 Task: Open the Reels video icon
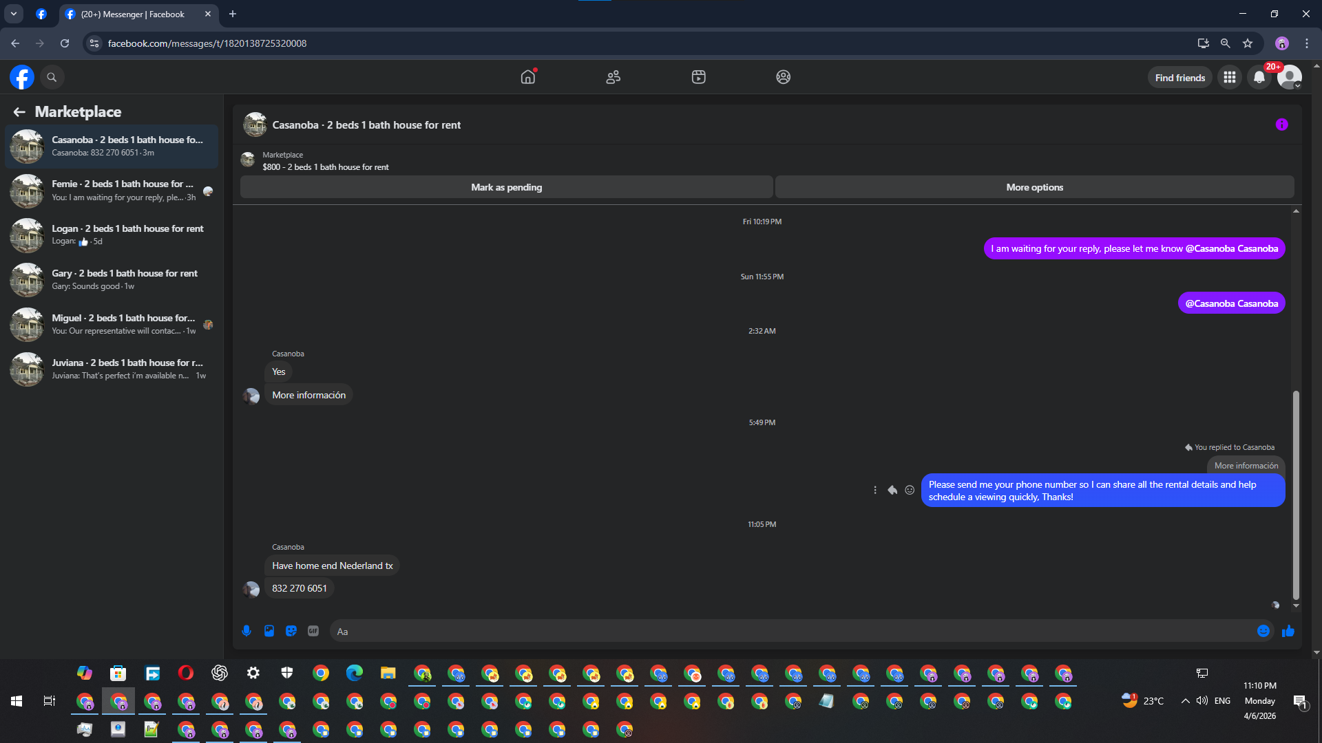[x=698, y=77]
